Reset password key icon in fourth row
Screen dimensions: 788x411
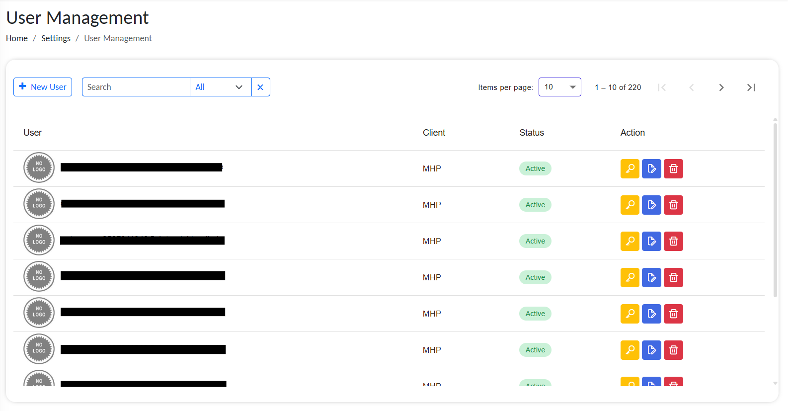coord(630,277)
